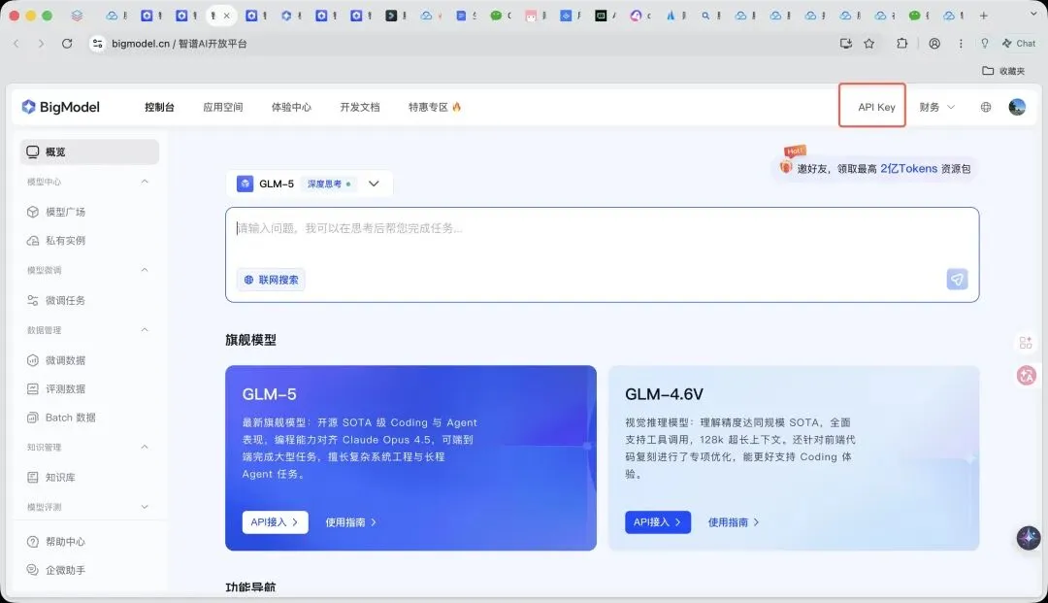Open the 应用空间 tab

222,107
